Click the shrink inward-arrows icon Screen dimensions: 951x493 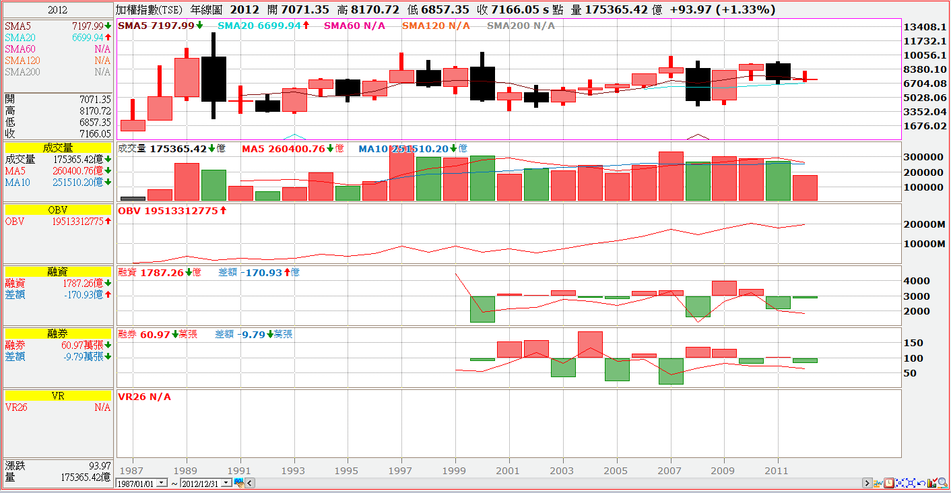(x=900, y=483)
